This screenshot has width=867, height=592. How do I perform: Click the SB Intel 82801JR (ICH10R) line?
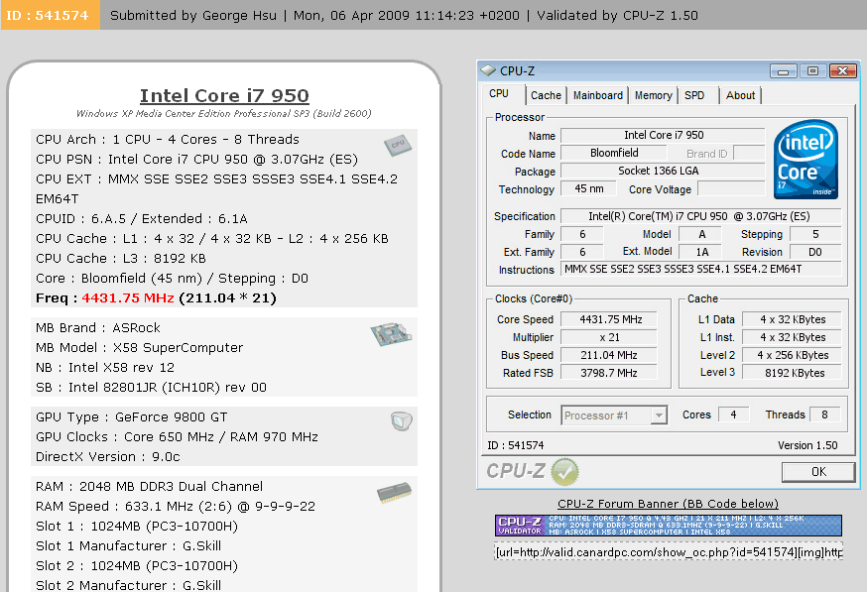click(x=151, y=388)
